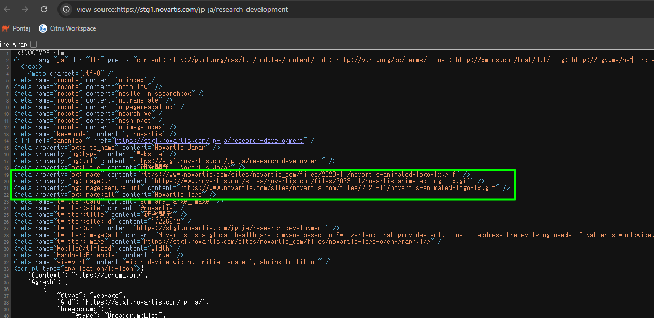
Task: Click the browser forward arrow
Action: pyautogui.click(x=25, y=9)
